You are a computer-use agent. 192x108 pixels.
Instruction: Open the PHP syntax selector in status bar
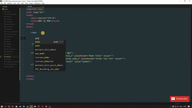(187, 103)
